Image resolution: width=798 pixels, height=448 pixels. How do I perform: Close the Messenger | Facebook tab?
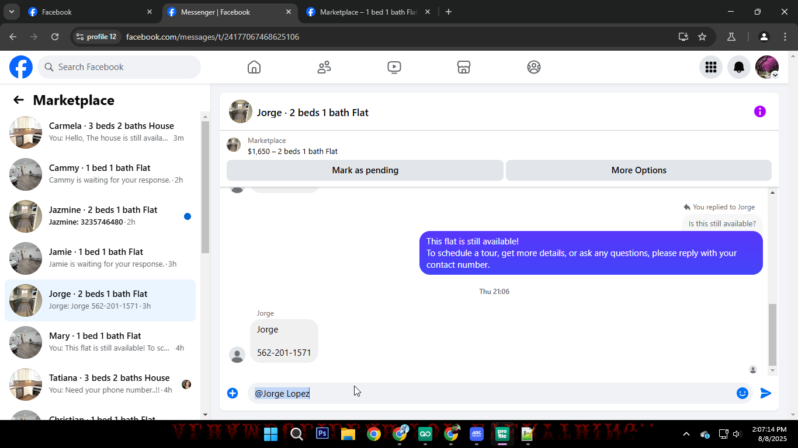tap(289, 12)
